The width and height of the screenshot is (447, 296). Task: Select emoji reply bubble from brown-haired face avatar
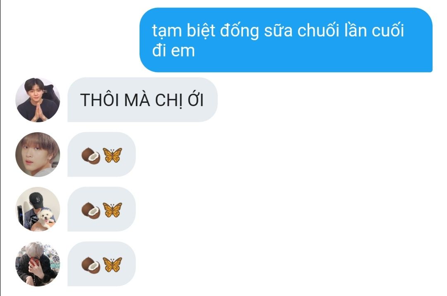[x=101, y=154]
